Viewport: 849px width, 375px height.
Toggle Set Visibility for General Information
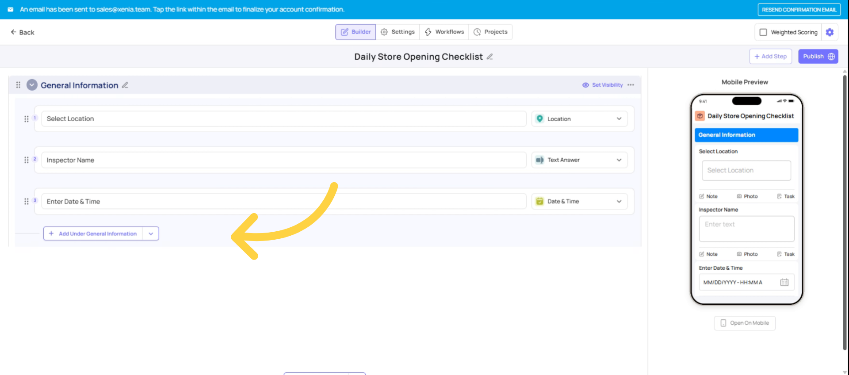coord(602,85)
